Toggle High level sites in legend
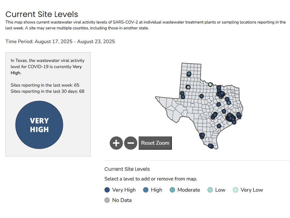The image size is (290, 218). pos(146,190)
